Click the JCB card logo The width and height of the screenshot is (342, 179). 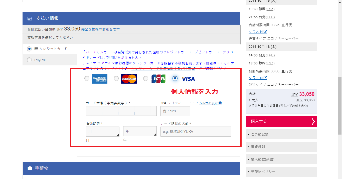tap(158, 79)
